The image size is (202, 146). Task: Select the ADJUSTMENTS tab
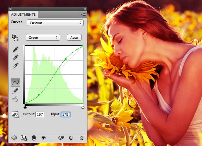click(x=23, y=15)
